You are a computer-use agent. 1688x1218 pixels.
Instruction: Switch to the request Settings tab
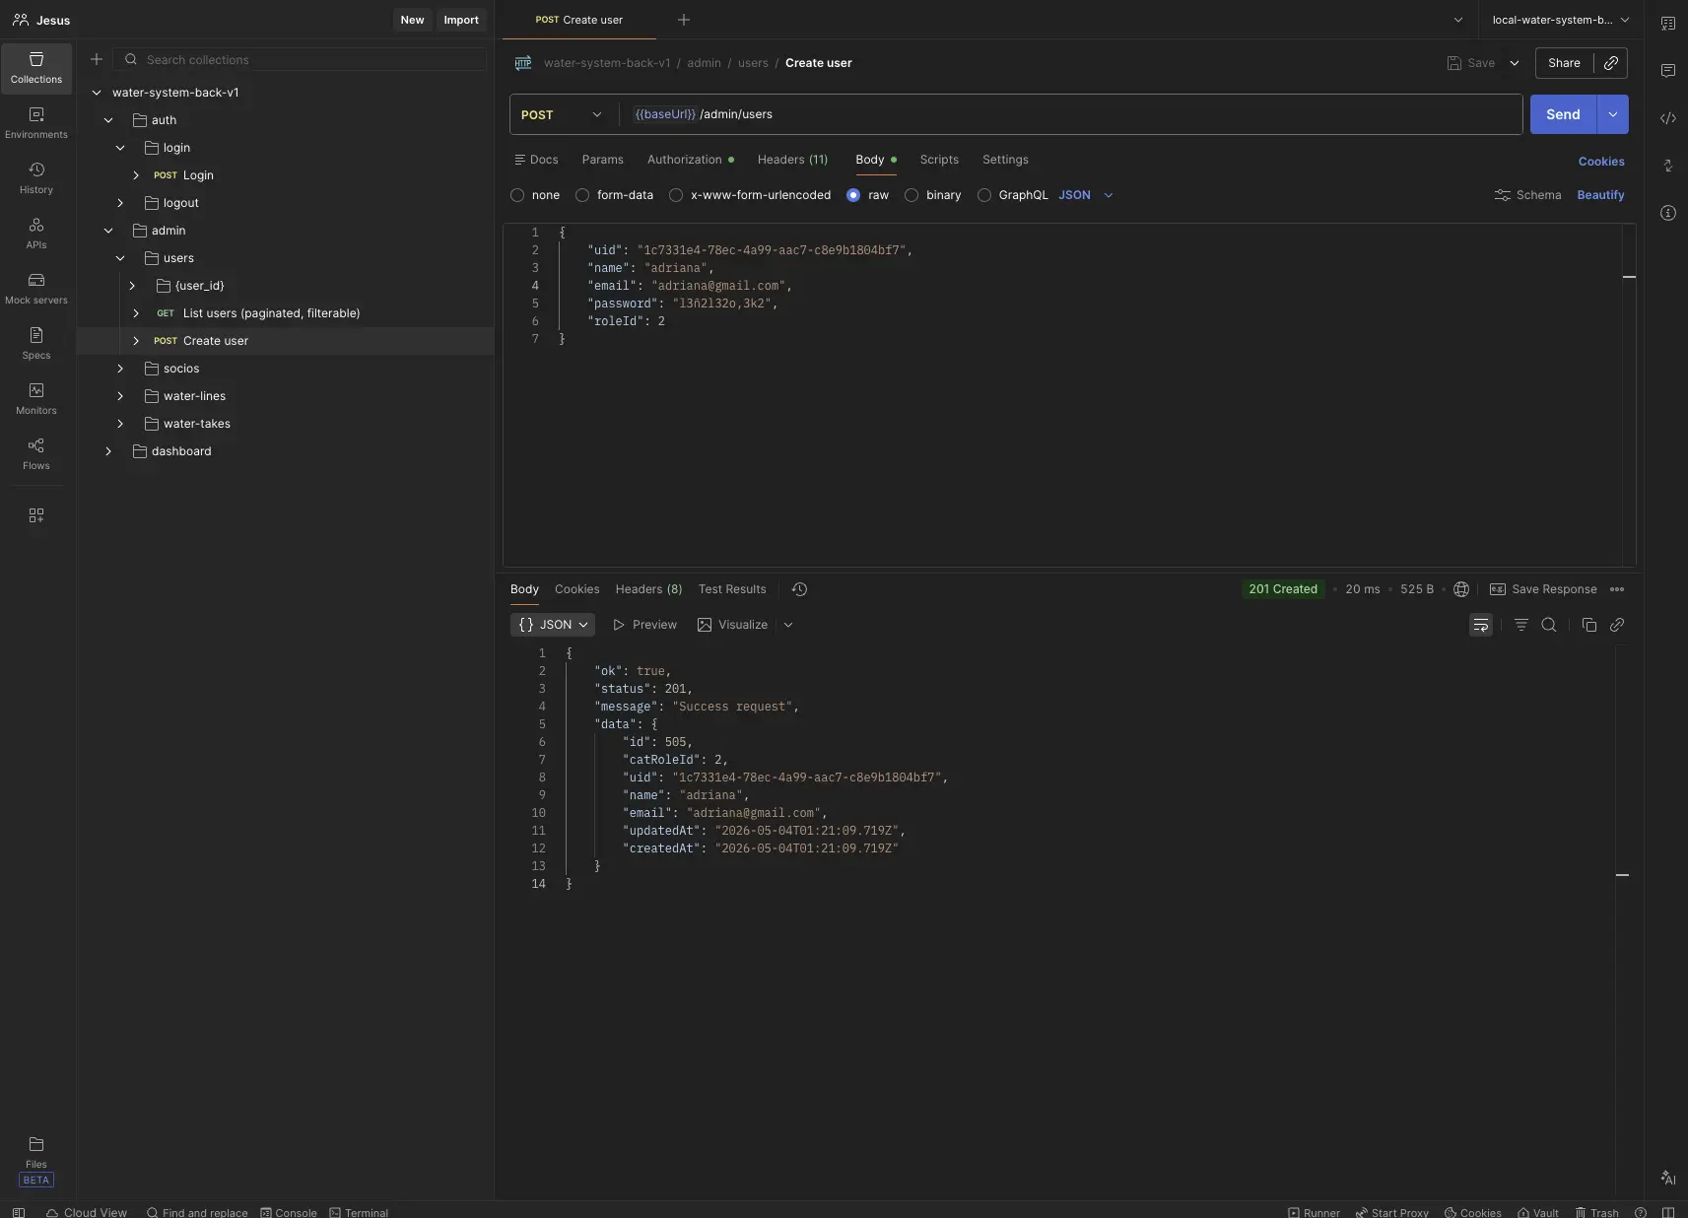(x=1005, y=160)
